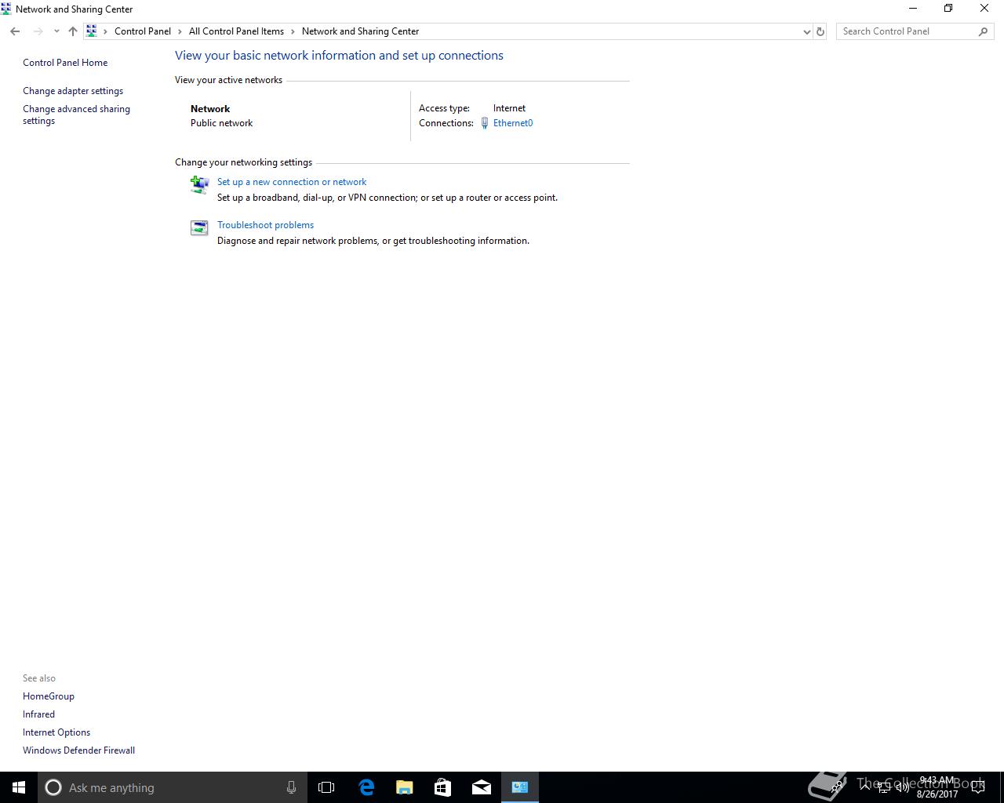Select Network and Sharing Center breadcrumb
The width and height of the screenshot is (1004, 803).
(x=360, y=31)
